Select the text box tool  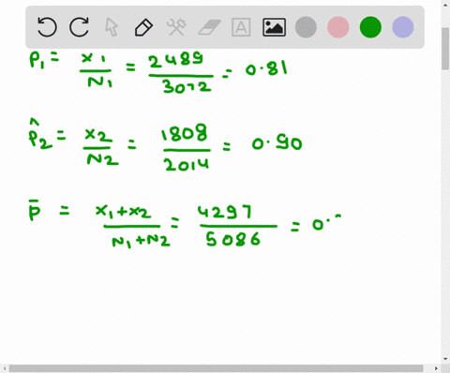pos(241,27)
